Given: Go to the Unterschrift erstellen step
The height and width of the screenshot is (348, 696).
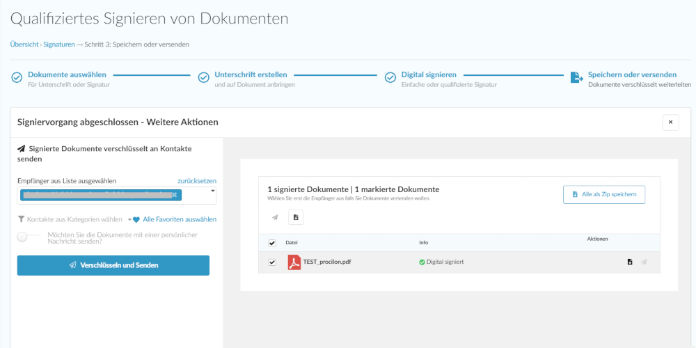Looking at the screenshot, I should 251,74.
